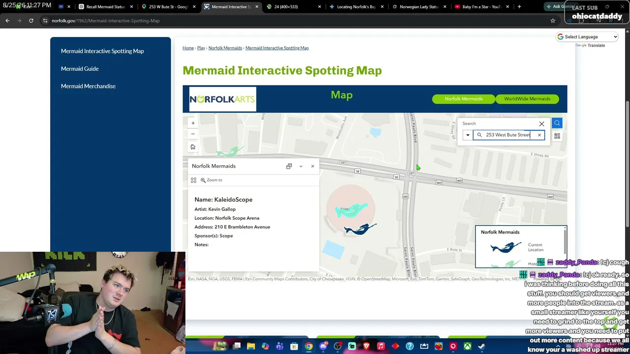Open Copilot from the taskbar
The width and height of the screenshot is (630, 354).
pyautogui.click(x=265, y=346)
